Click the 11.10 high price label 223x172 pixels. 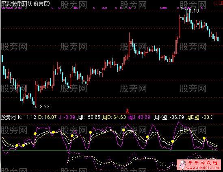193,11
